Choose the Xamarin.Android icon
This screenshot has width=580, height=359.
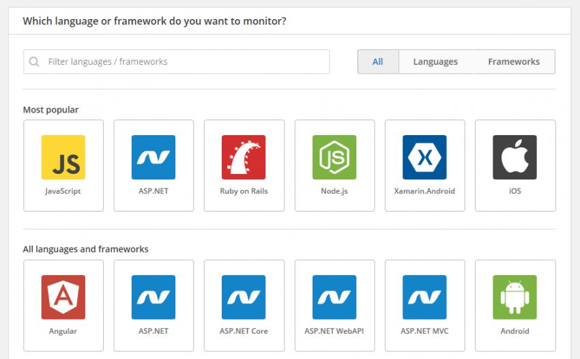click(424, 157)
